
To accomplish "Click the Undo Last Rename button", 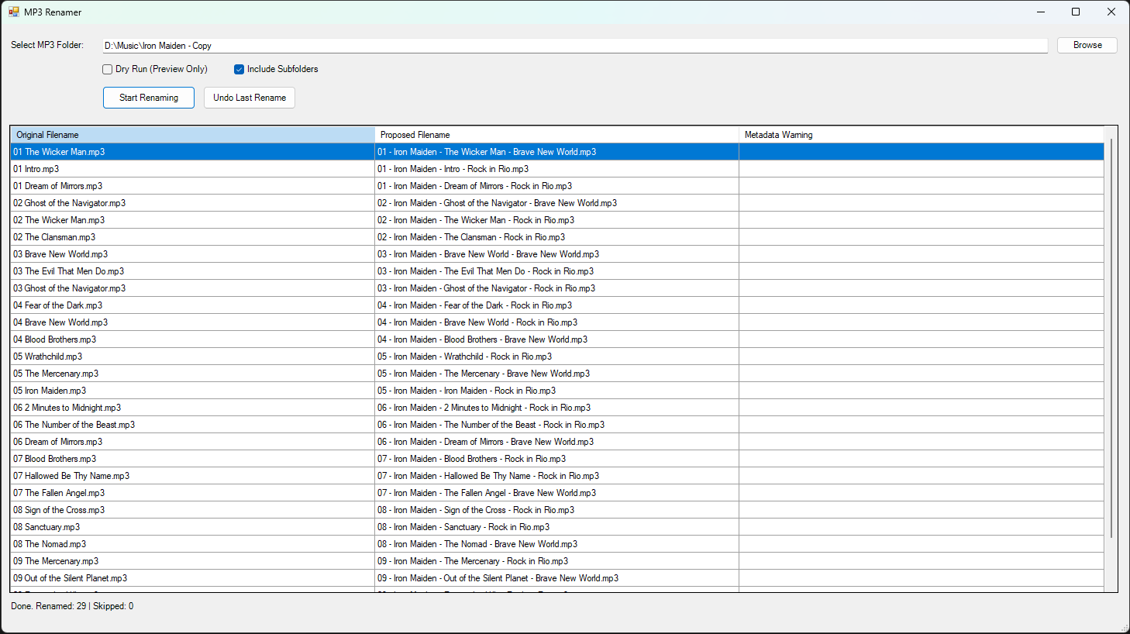I will click(x=250, y=98).
